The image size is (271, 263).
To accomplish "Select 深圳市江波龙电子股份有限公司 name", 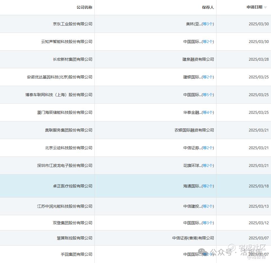I will [65, 165].
